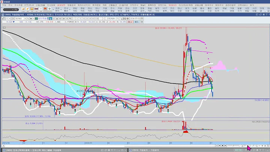Open the small dropdown arrow left of the stock code
This screenshot has width=270, height=152.
(10, 18)
